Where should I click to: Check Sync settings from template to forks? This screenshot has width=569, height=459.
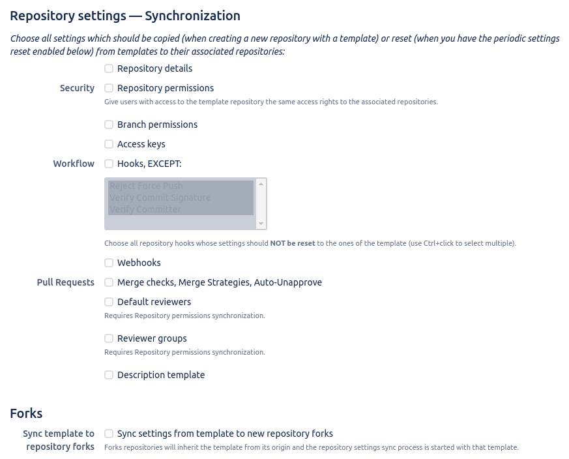(x=109, y=434)
